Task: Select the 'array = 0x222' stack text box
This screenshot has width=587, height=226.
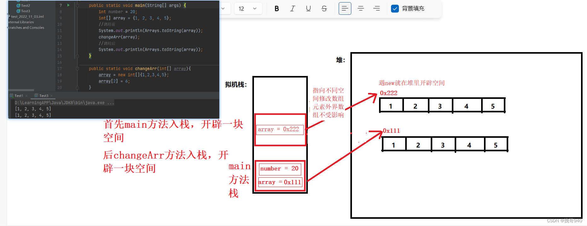Action: [x=280, y=129]
